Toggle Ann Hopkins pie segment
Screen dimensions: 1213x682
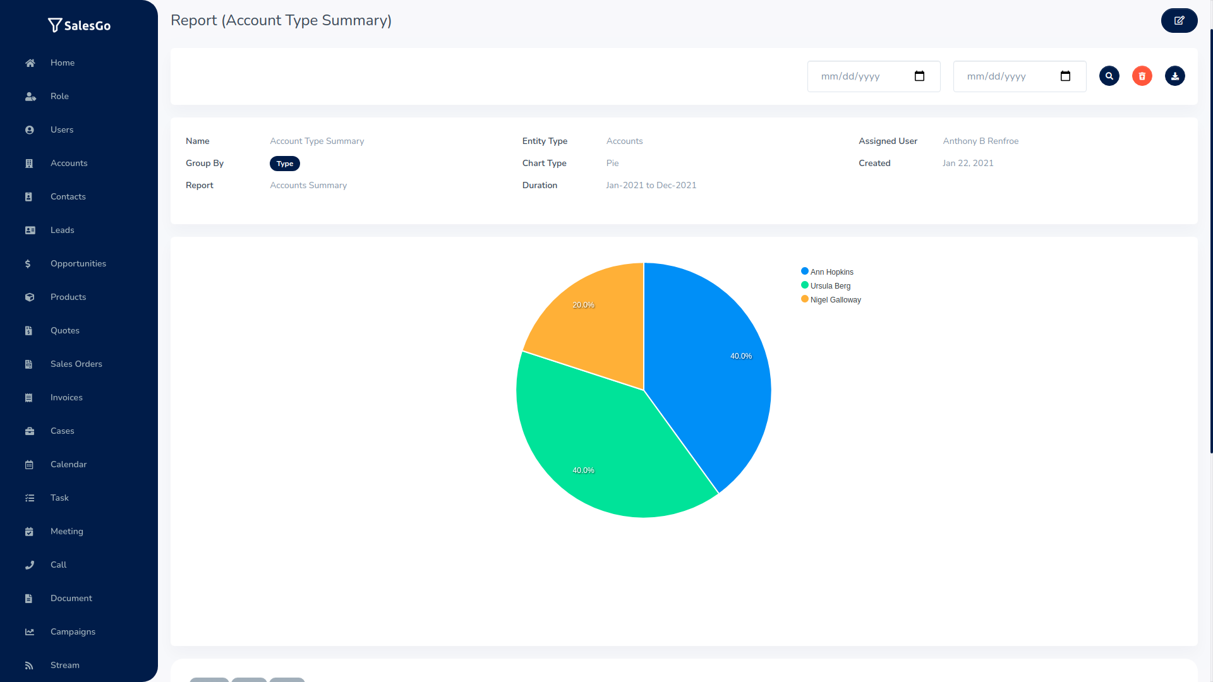pyautogui.click(x=827, y=272)
